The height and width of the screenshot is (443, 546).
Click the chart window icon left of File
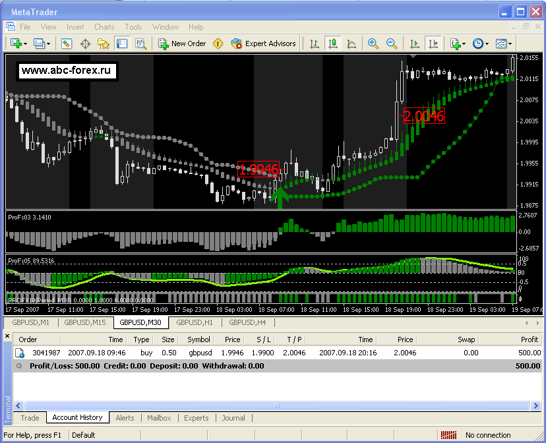11,27
